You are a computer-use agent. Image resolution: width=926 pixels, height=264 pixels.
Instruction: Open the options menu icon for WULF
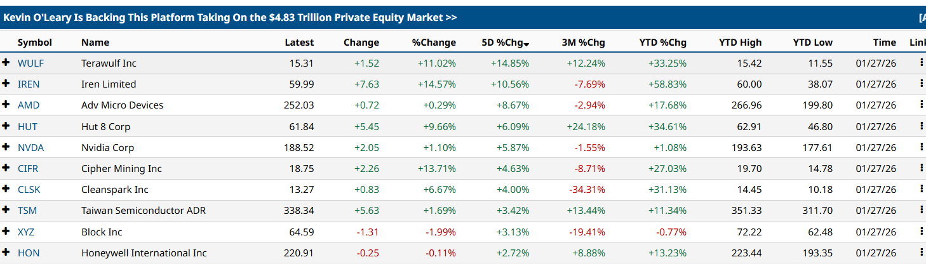pyautogui.click(x=921, y=63)
